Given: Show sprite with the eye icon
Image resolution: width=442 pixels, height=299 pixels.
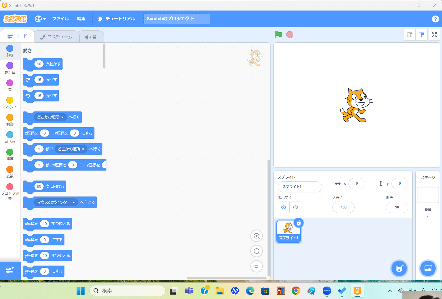Looking at the screenshot, I should [x=284, y=207].
